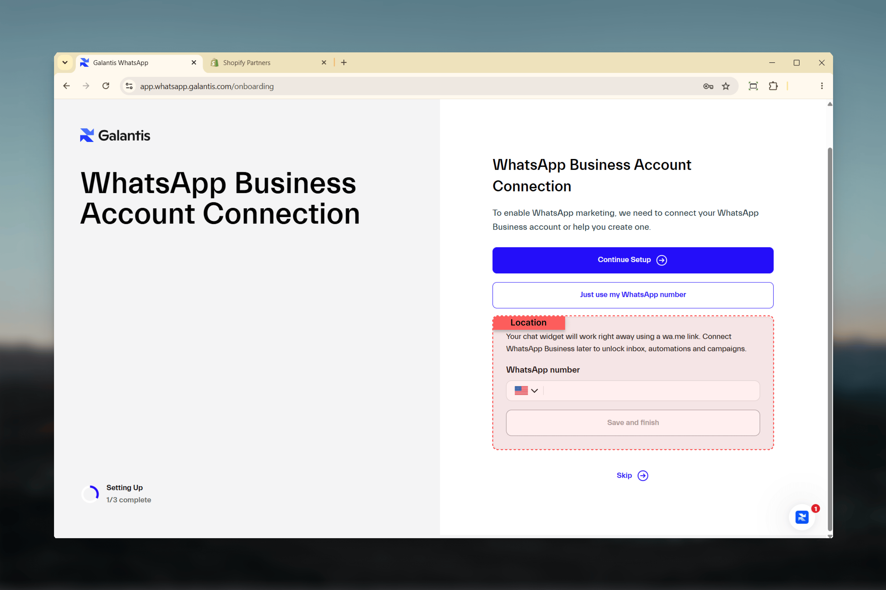Open Chrome three-dot menu
Image resolution: width=886 pixels, height=590 pixels.
[822, 86]
